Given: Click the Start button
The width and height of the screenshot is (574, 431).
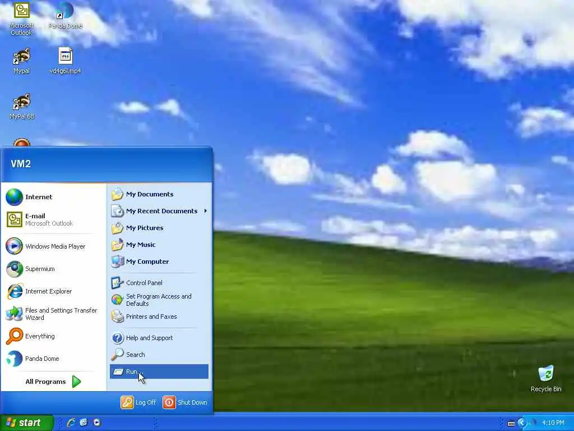Looking at the screenshot, I should [26, 423].
